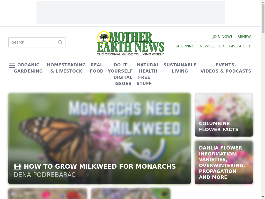Open the Do It Yourself section

coord(120,68)
